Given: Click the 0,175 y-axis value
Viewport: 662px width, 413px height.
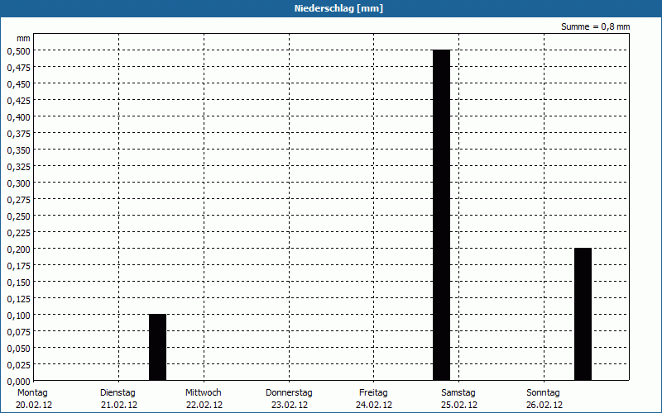Looking at the screenshot, I should (x=18, y=265).
